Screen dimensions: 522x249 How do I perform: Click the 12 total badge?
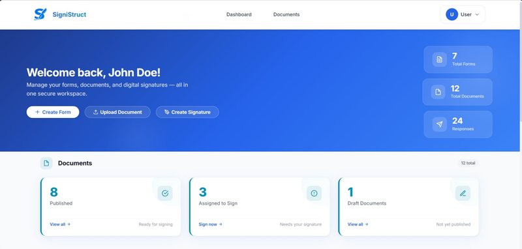coord(468,163)
